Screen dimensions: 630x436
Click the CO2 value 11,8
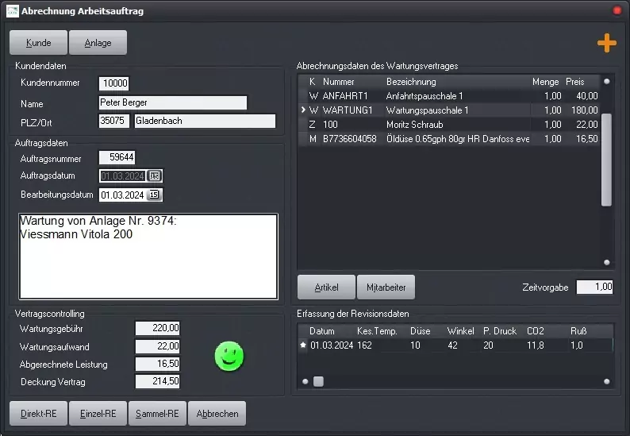[536, 345]
